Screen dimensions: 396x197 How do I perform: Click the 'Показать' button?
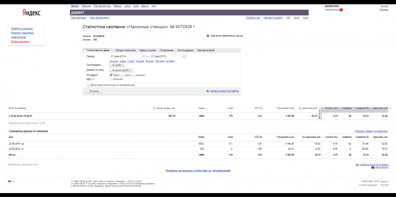click(94, 91)
